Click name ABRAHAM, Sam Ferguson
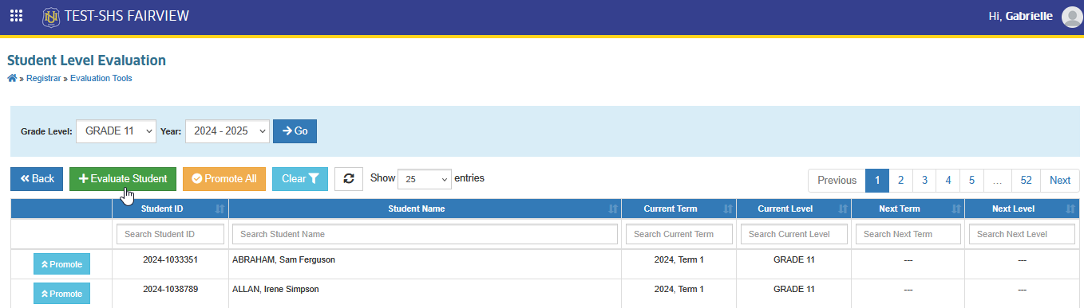The height and width of the screenshot is (308, 1084). tap(283, 259)
